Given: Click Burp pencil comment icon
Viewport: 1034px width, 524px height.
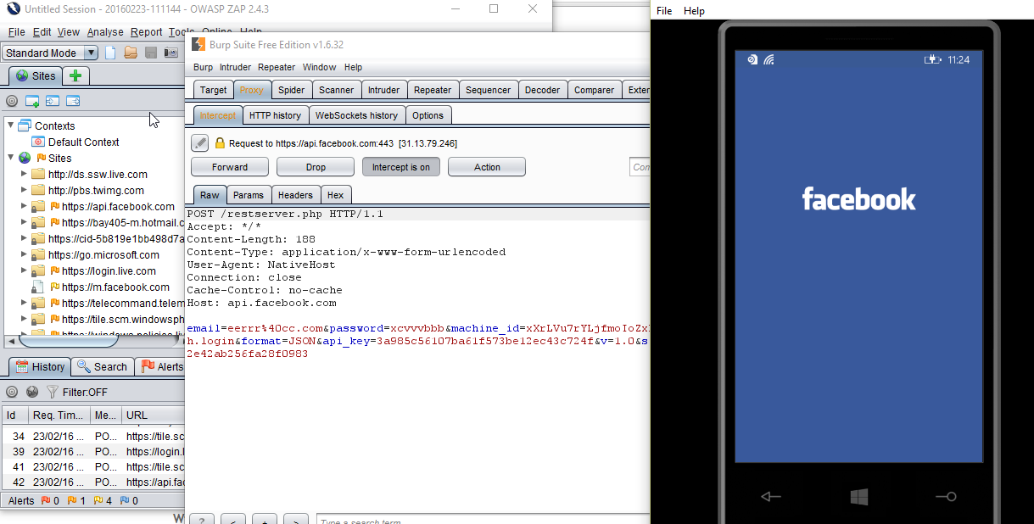Looking at the screenshot, I should (x=199, y=143).
